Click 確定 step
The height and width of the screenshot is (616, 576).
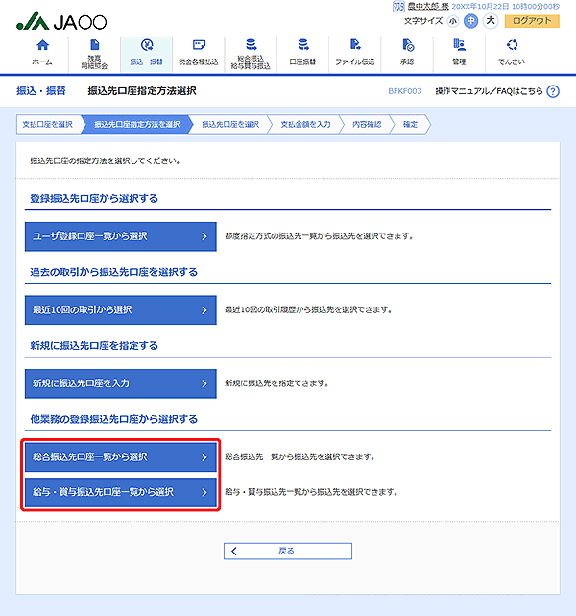click(x=410, y=125)
